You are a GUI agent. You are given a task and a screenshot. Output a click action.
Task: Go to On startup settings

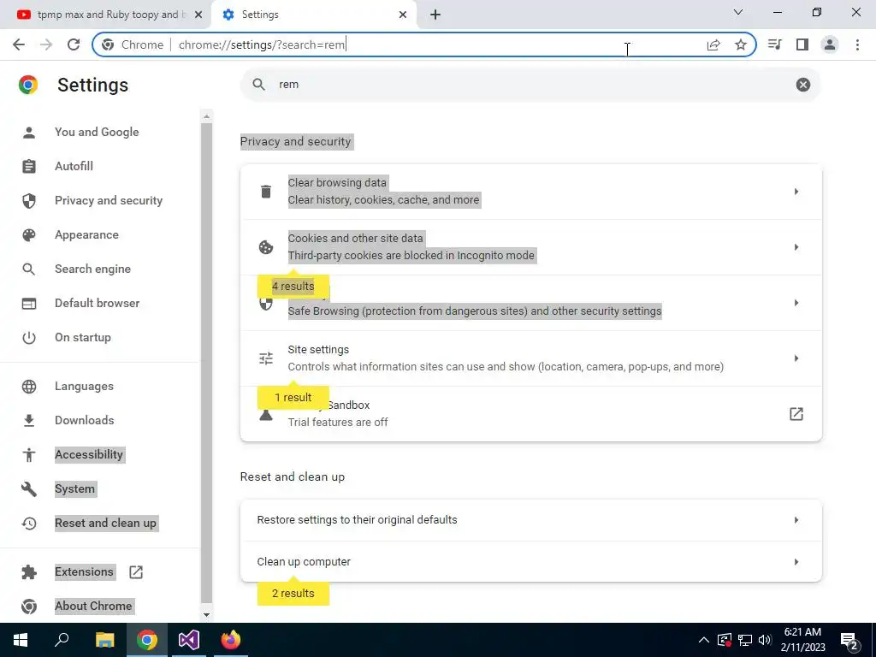coord(83,337)
